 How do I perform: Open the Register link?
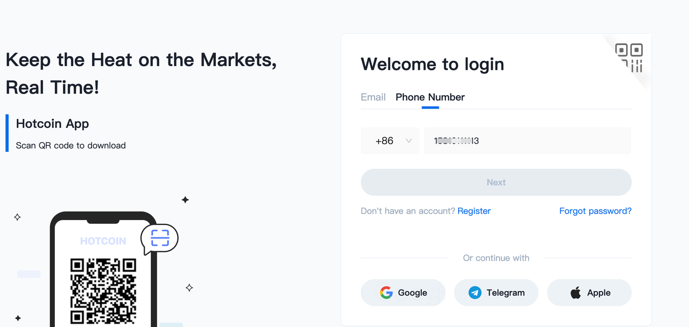474,211
